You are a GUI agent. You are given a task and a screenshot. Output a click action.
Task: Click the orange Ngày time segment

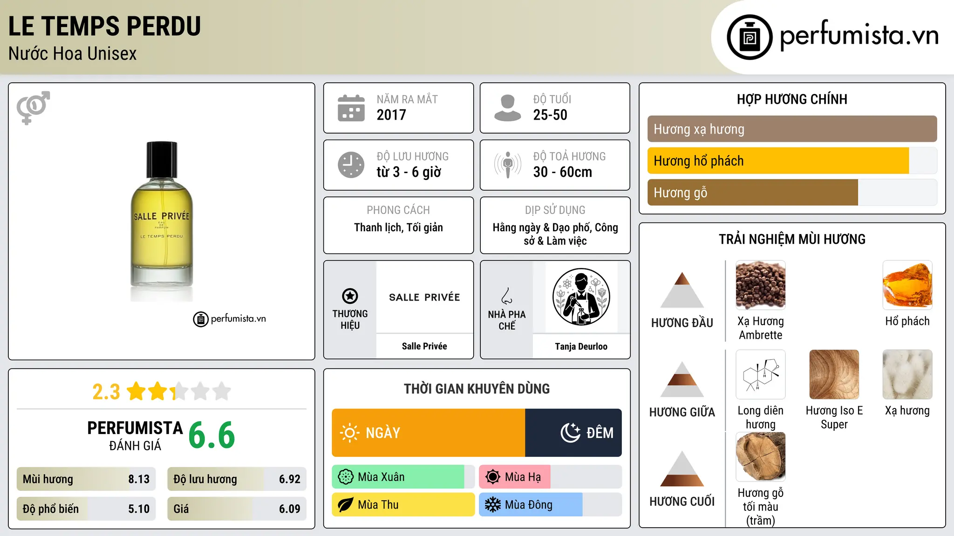tap(429, 433)
